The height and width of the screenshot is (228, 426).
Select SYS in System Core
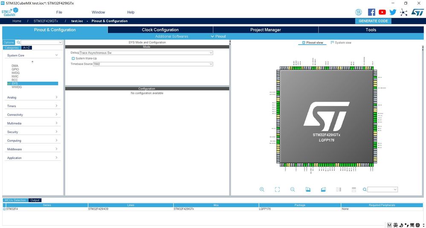click(32, 83)
